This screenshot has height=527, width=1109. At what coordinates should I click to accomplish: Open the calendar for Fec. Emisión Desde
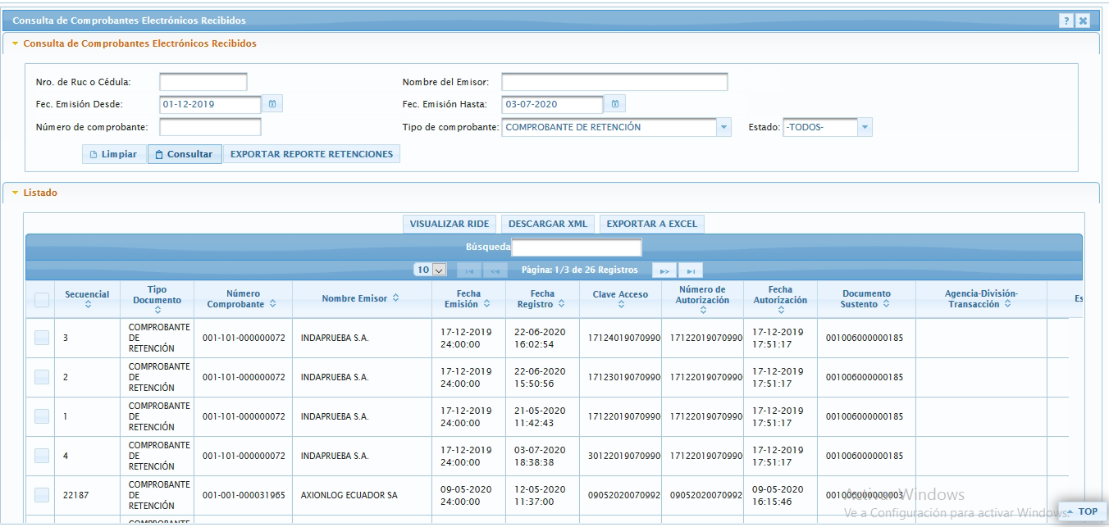point(273,104)
